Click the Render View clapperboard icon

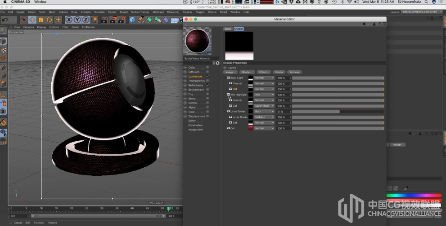click(x=104, y=20)
